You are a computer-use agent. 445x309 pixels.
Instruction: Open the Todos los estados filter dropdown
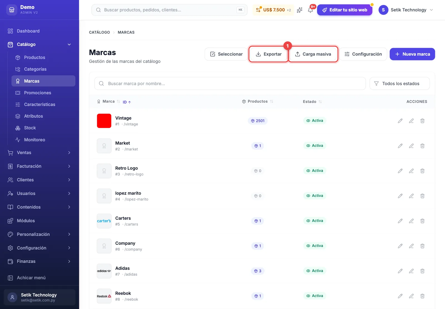[x=400, y=83]
